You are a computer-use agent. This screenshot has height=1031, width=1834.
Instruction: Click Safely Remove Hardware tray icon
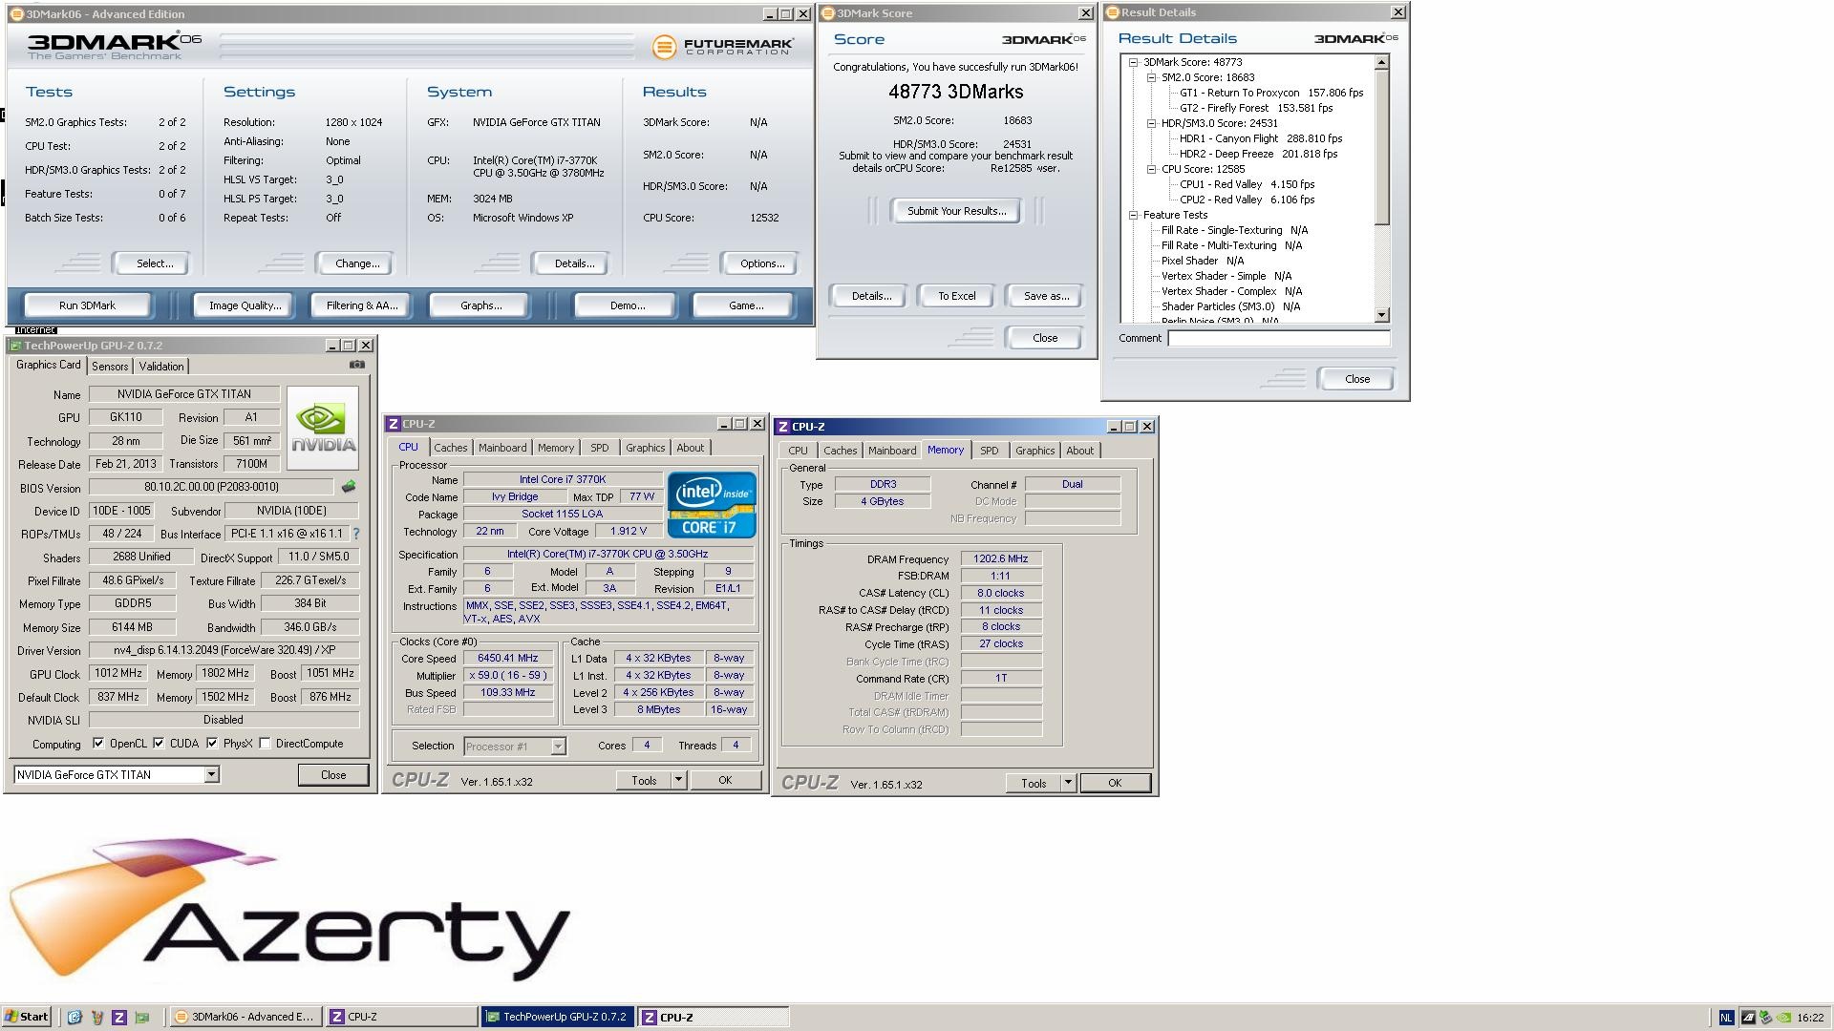pos(1765,1018)
